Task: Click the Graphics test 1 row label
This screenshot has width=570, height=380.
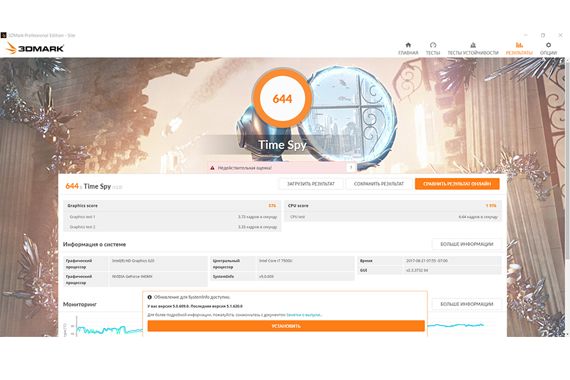Action: click(x=82, y=217)
